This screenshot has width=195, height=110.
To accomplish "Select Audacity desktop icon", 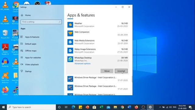I will [5, 63].
